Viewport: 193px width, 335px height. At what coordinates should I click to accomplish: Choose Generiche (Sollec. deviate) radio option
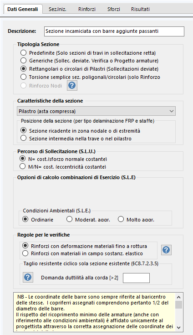(23, 61)
